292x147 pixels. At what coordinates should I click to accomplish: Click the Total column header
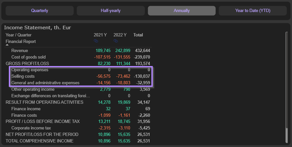(x=138, y=35)
